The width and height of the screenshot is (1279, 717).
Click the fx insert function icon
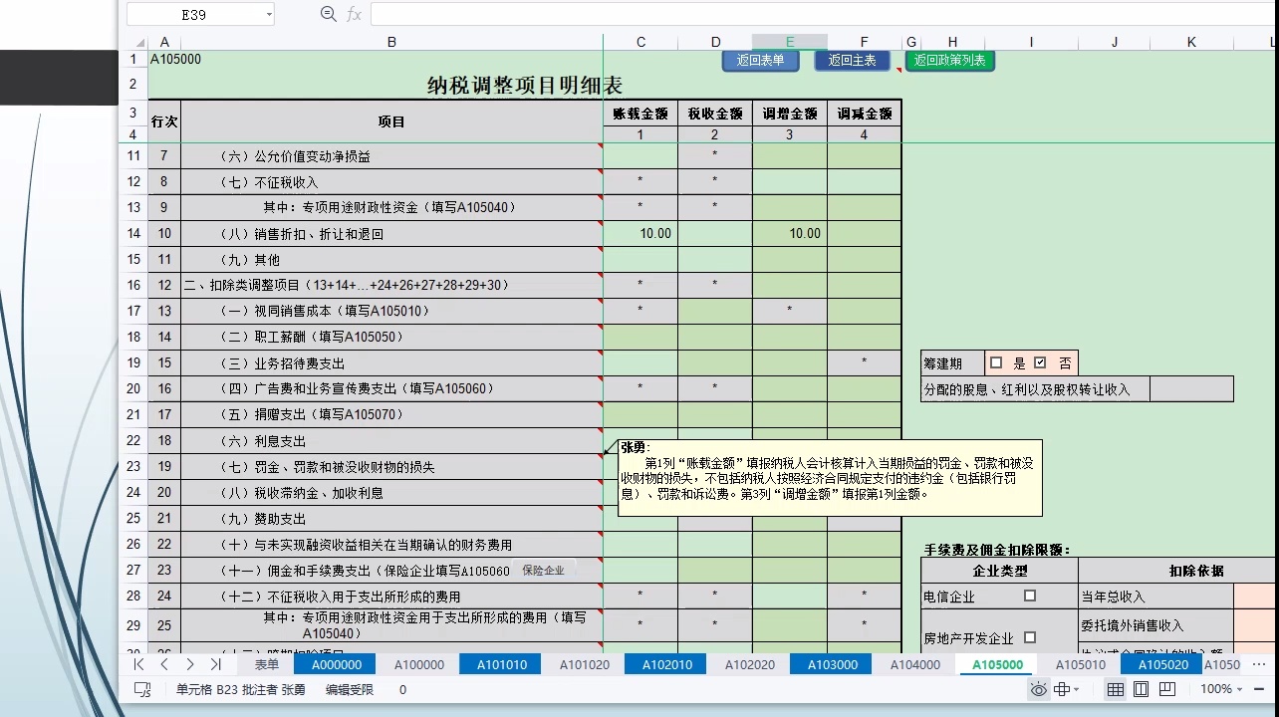(354, 14)
